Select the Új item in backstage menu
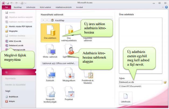Image resolution: width=169 pixels, height=109 pixels. point(19,72)
